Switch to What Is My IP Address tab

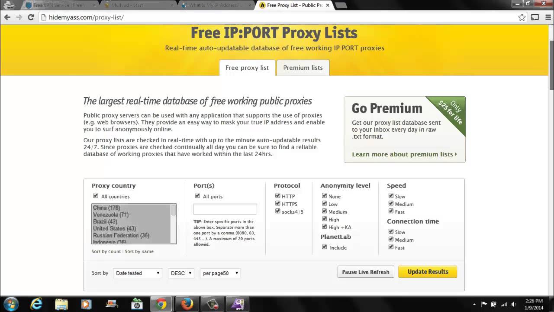tap(216, 5)
